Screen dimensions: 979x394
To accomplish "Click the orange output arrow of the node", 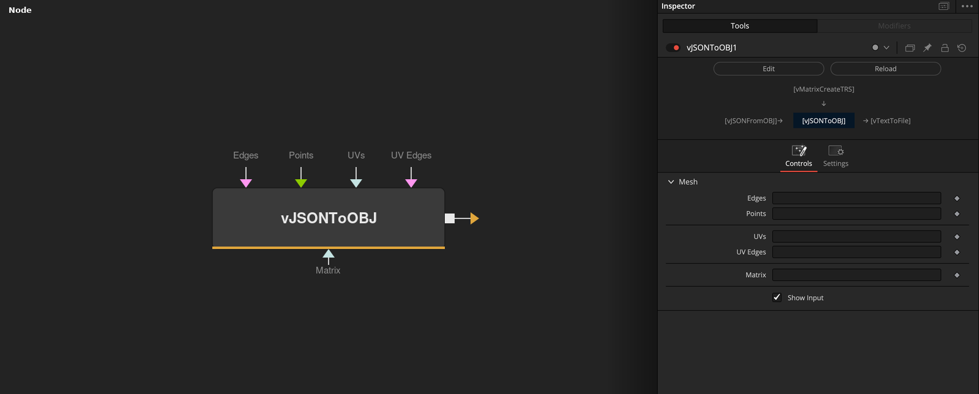I will 474,218.
